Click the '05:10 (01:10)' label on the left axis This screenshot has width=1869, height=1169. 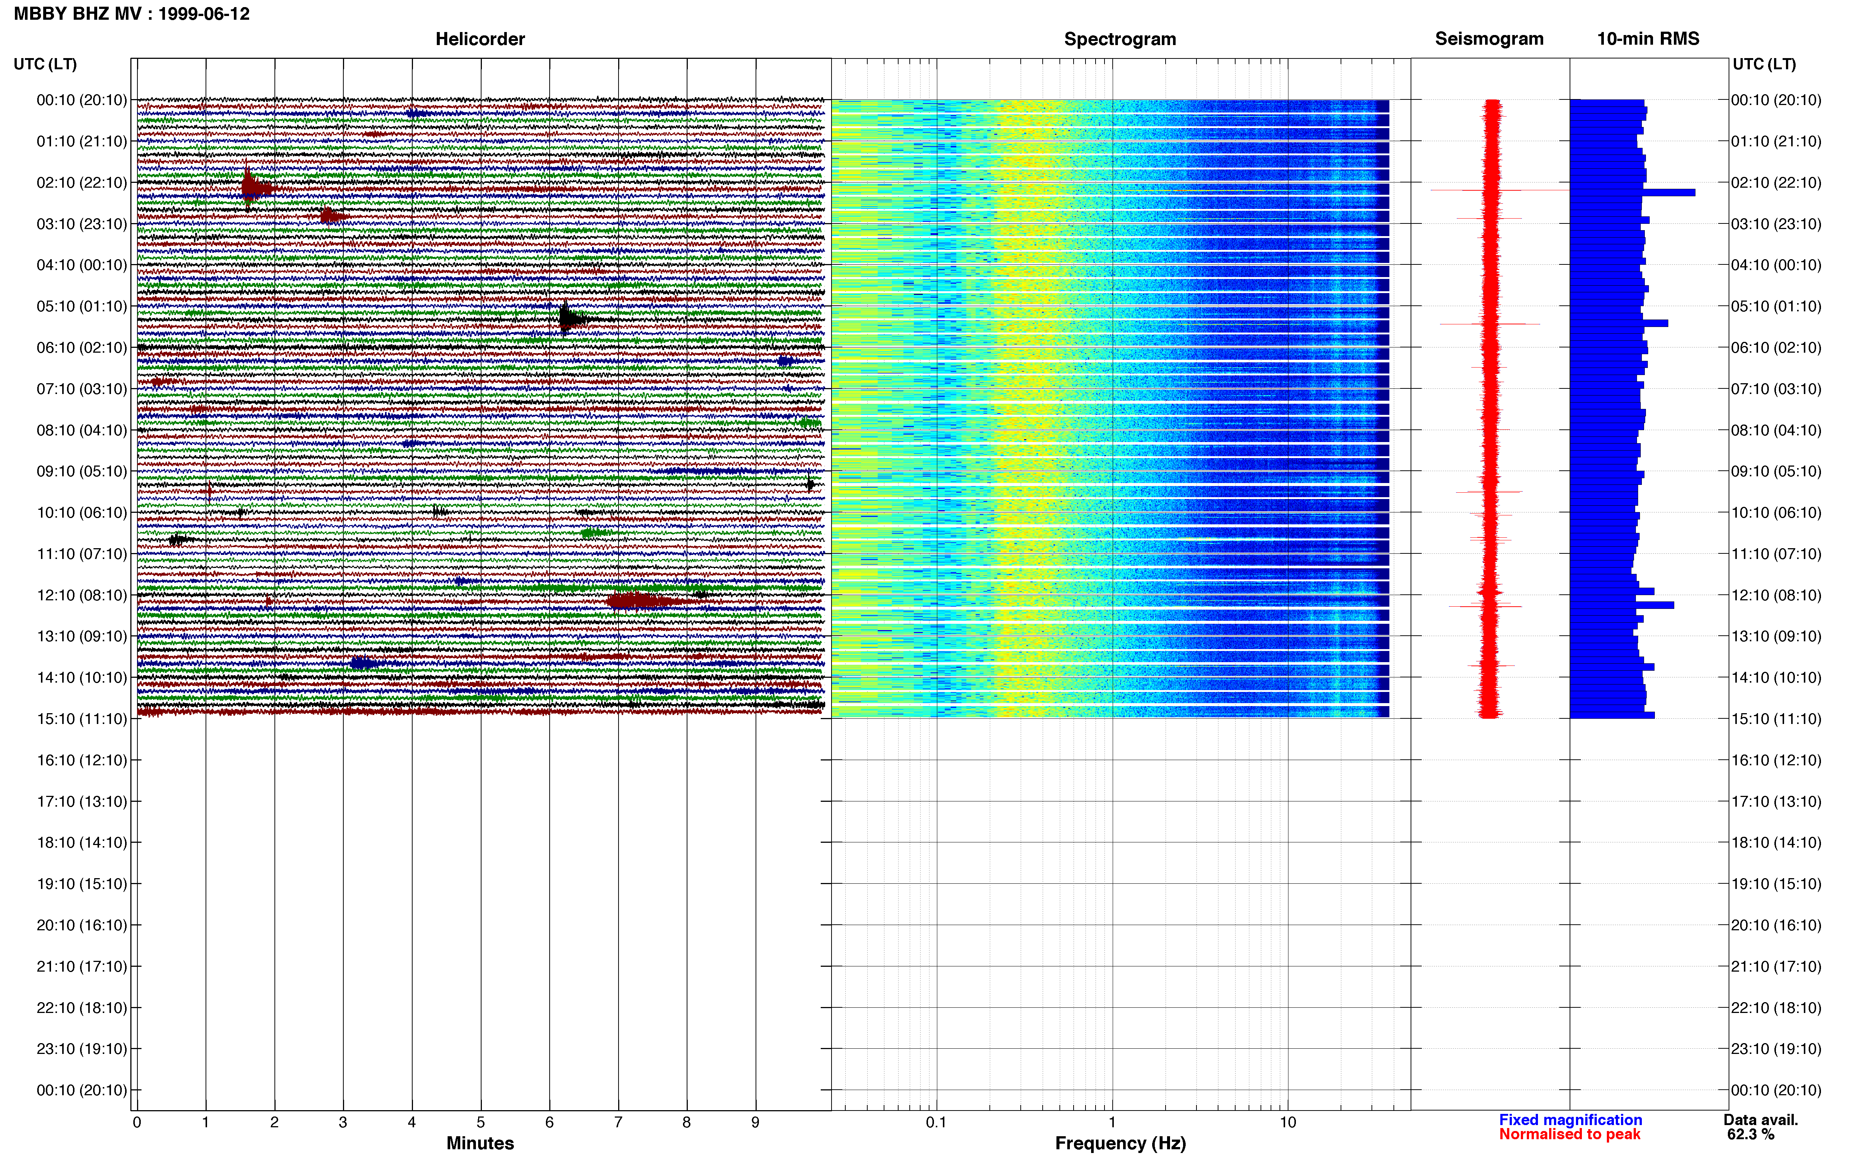pos(82,306)
